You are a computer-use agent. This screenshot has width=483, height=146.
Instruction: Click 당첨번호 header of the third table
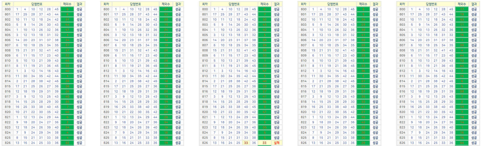(x=234, y=4)
